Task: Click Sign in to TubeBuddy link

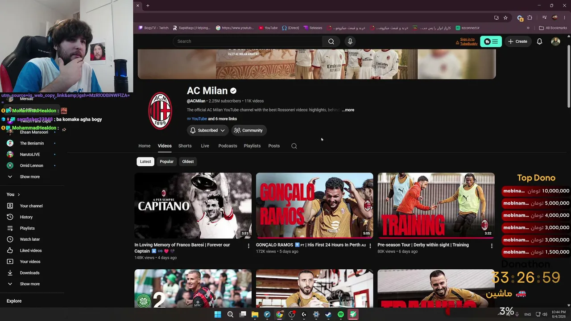Action: [x=468, y=41]
